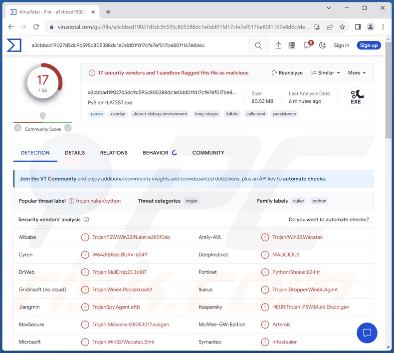Click the upload file arrow icon

(x=278, y=45)
